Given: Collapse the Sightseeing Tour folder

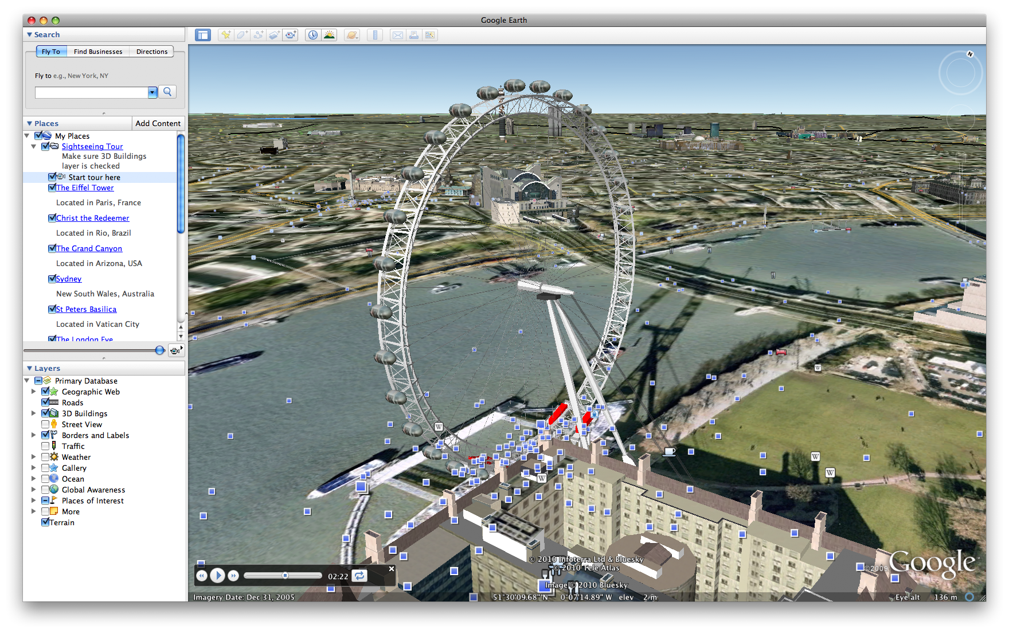Looking at the screenshot, I should pos(34,146).
